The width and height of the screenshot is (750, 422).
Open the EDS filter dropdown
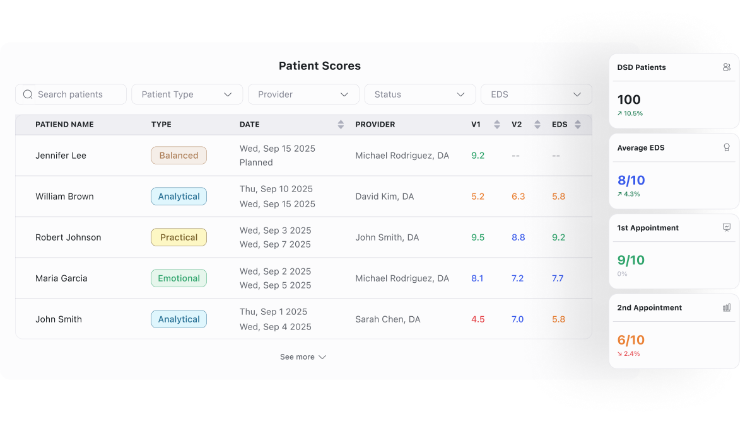click(536, 94)
